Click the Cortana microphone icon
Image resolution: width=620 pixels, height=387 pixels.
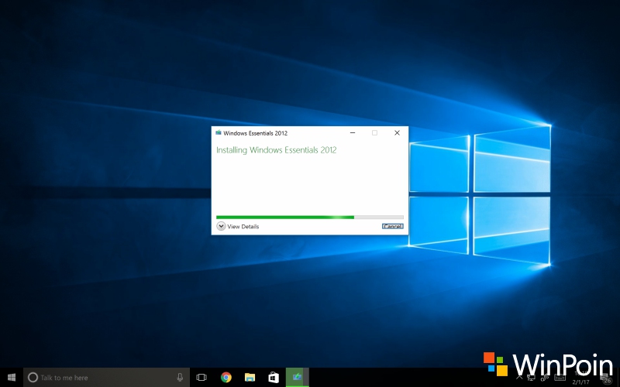(x=180, y=378)
